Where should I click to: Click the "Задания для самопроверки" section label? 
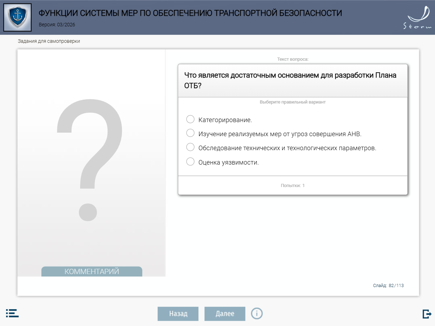[x=49, y=41]
